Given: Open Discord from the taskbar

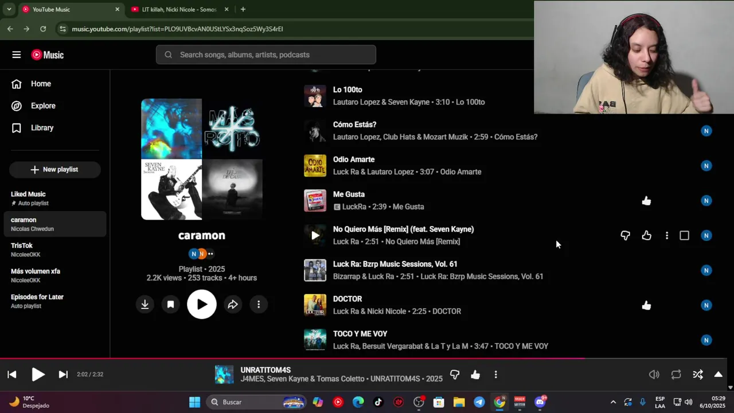Looking at the screenshot, I should pos(540,402).
